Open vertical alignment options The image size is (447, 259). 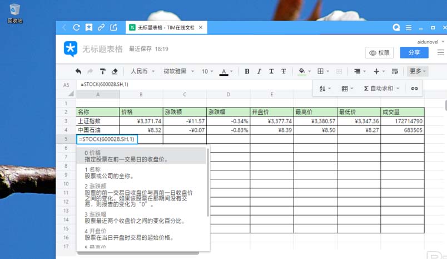[379, 71]
